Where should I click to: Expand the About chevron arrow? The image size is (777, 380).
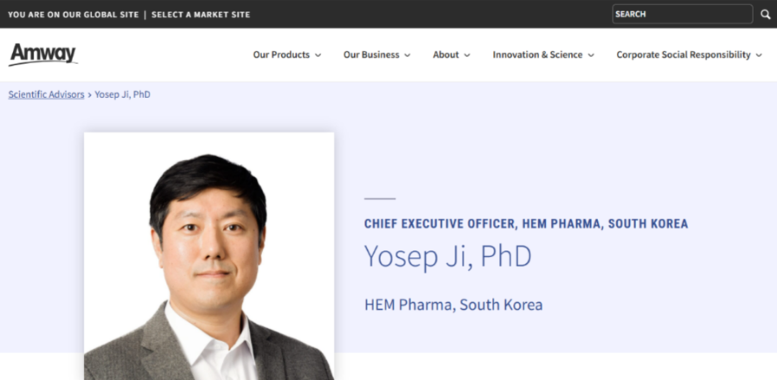tap(466, 55)
